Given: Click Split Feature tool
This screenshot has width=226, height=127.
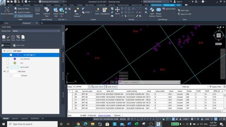Looking at the screenshot, I should (x=152, y=12).
